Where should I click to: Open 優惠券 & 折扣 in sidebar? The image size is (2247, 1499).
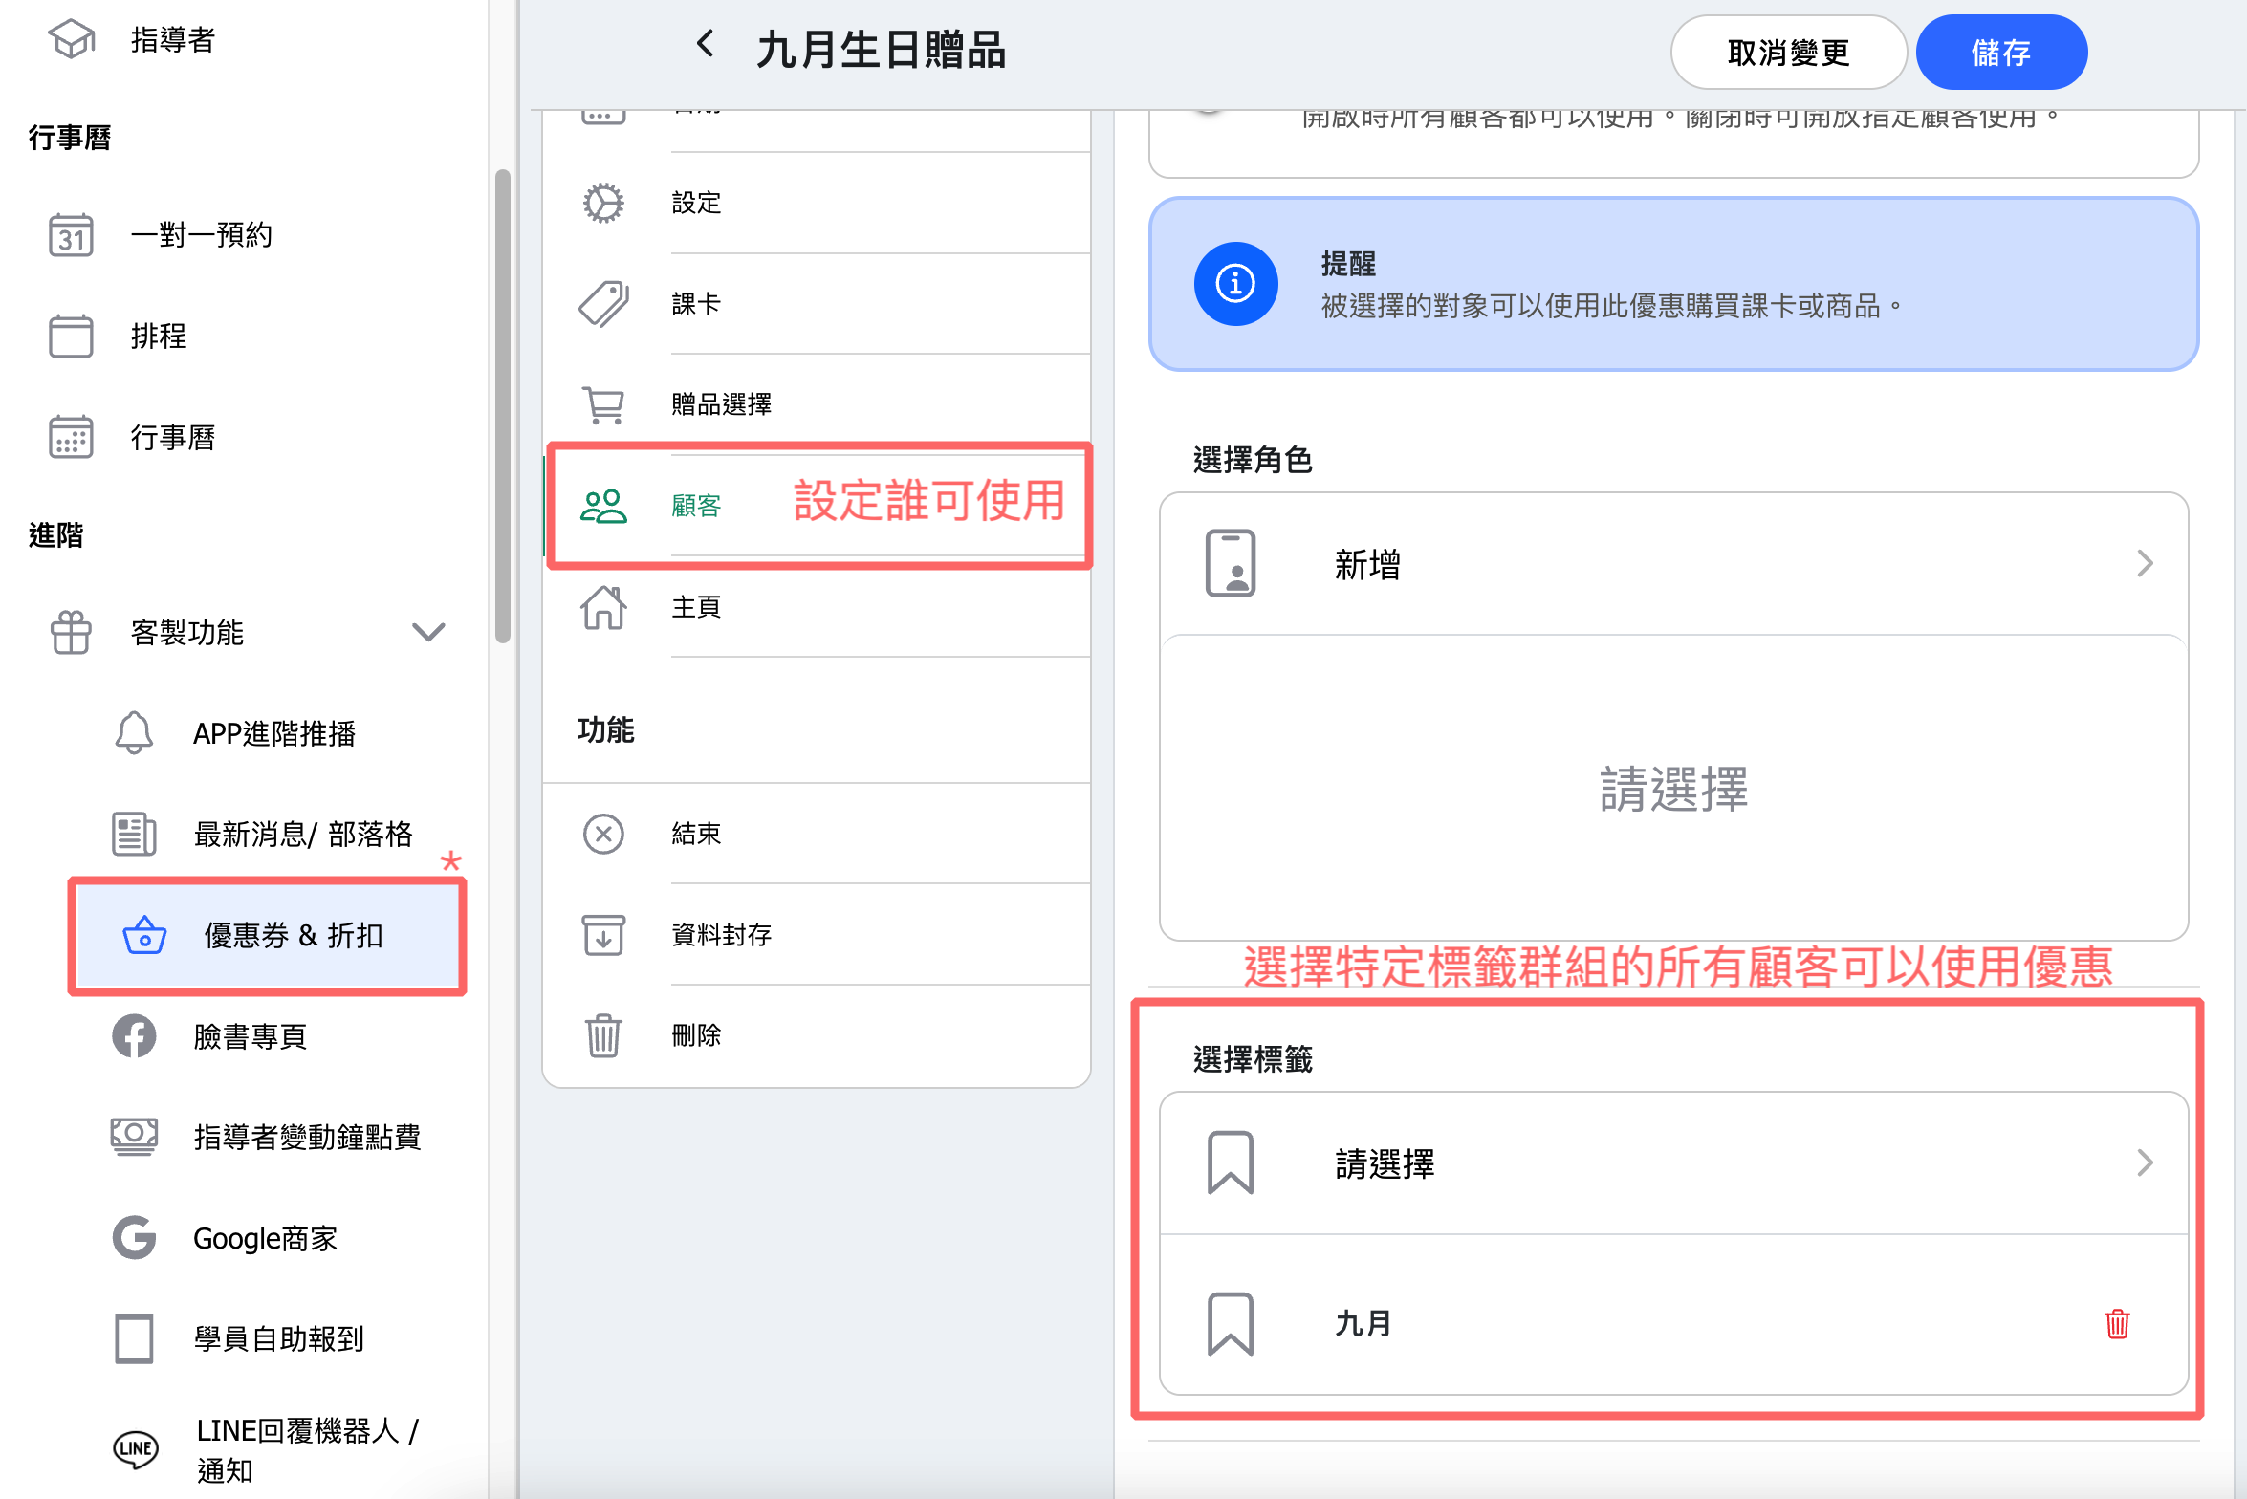(x=292, y=936)
